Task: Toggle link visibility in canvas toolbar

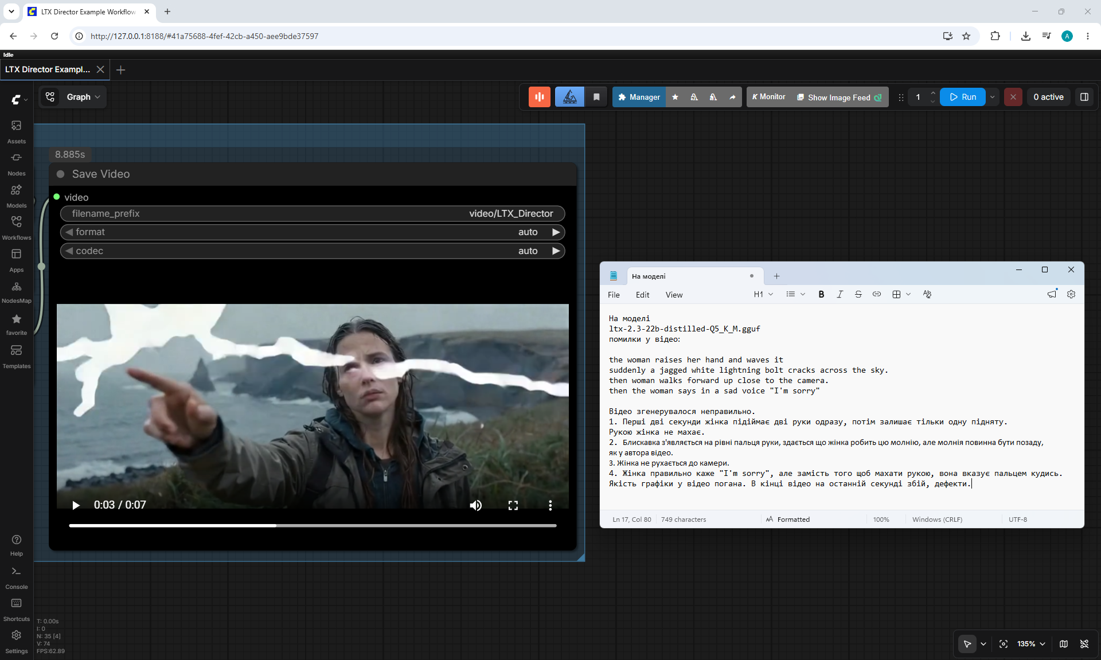Action: pyautogui.click(x=1084, y=644)
